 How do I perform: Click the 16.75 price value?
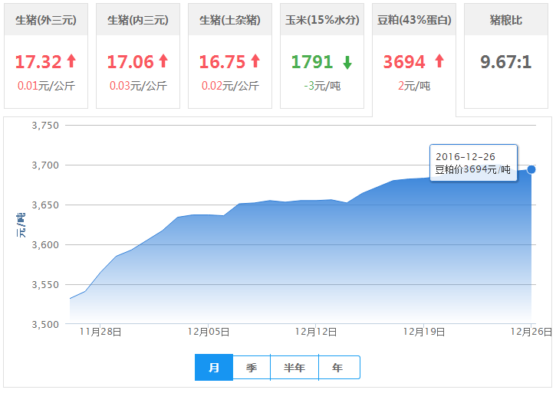222,61
